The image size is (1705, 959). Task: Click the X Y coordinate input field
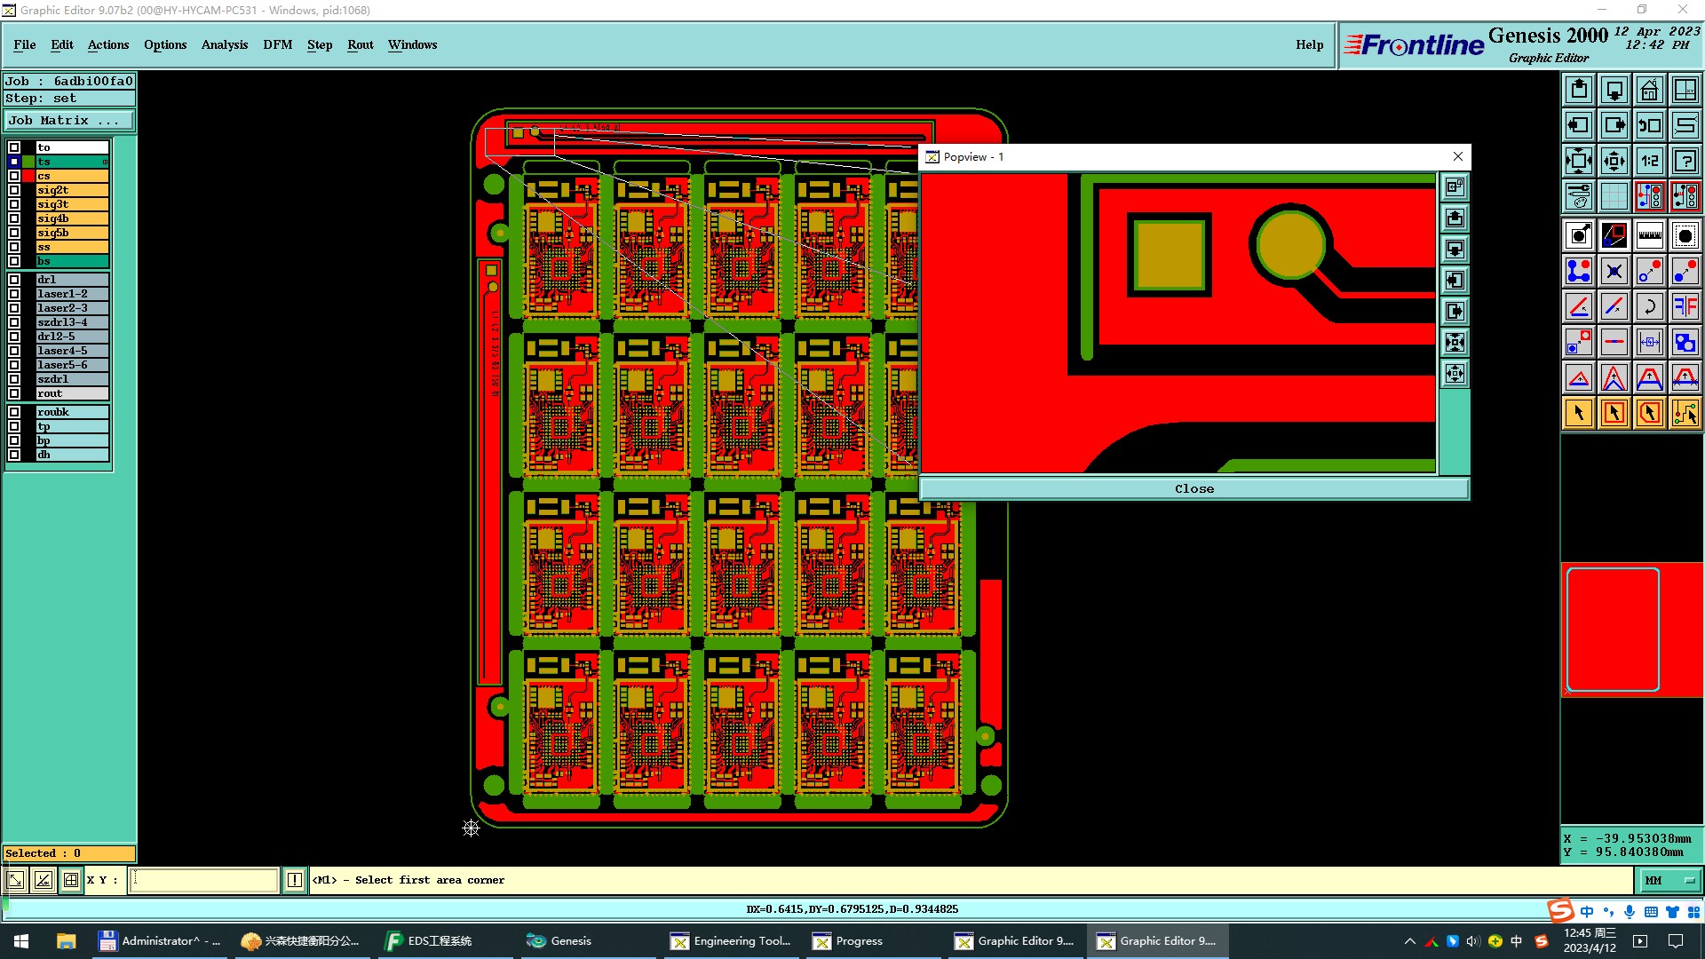click(204, 880)
